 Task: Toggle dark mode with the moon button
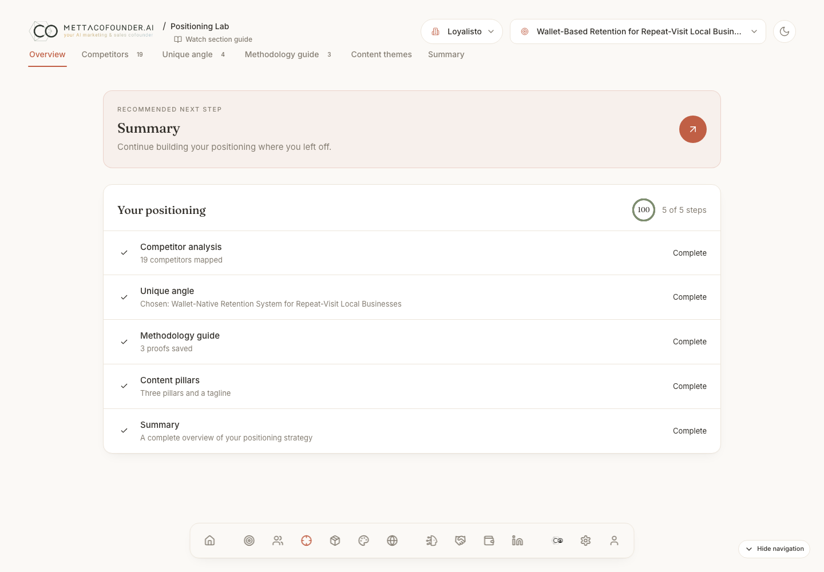pyautogui.click(x=785, y=31)
